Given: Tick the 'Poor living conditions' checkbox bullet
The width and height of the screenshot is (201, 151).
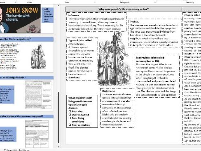Looking at the screenshot, I should pos(70,118).
